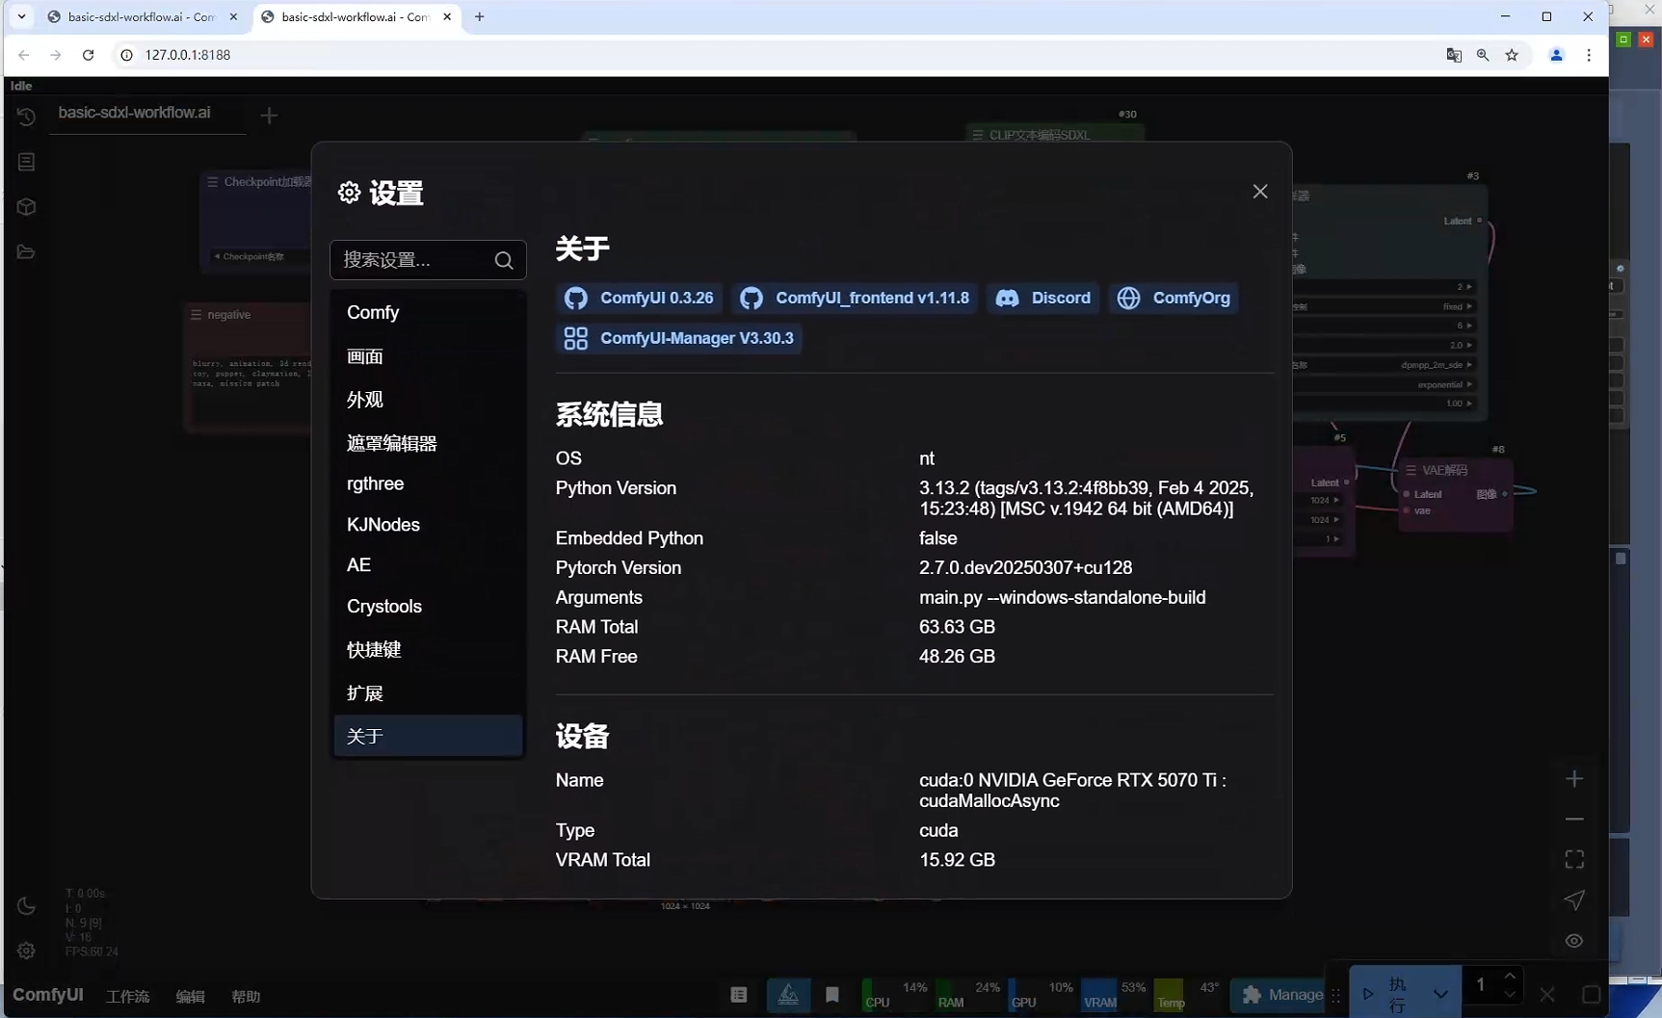Viewport: 1662px width, 1018px height.
Task: Select the 关于 settings category
Action: point(428,736)
